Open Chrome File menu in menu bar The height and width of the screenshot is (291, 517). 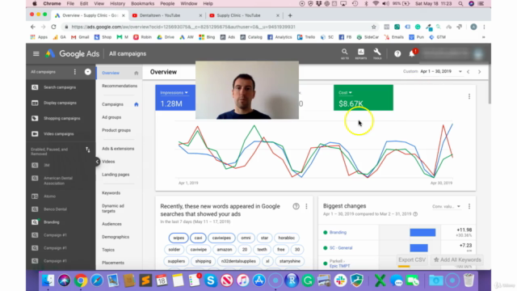point(70,3)
